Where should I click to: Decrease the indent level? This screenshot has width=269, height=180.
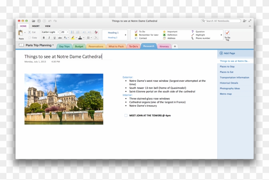[84, 32]
